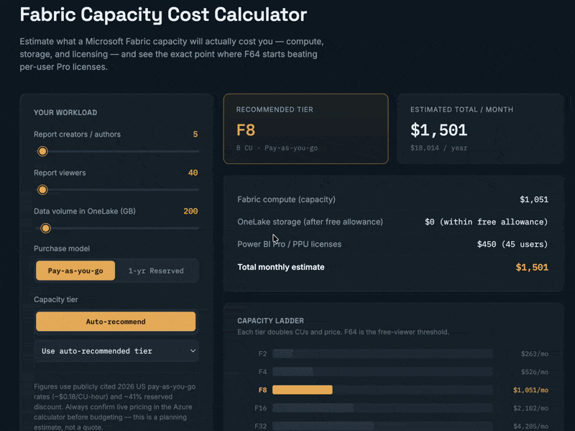Click the '$450 (45 users)' licenses value
This screenshot has width=575, height=431.
click(512, 244)
